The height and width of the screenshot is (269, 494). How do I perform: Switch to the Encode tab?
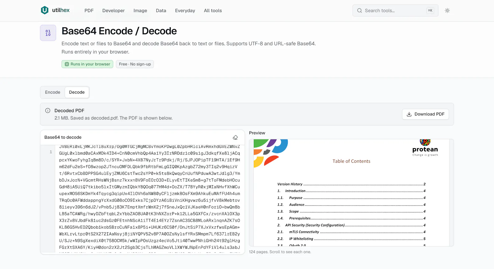coord(53,92)
